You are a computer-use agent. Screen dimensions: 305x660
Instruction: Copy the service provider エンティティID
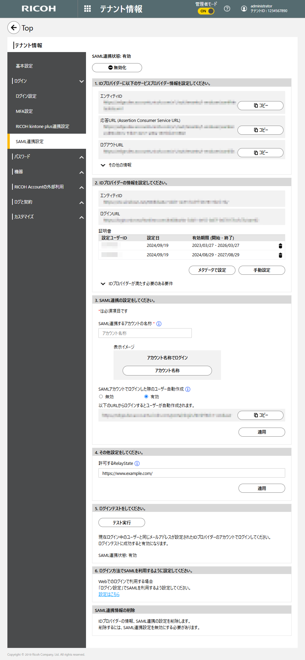click(260, 105)
